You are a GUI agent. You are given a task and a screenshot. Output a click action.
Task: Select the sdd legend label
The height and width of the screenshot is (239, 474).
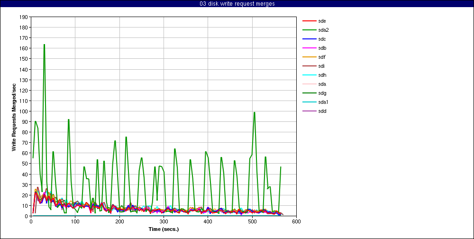click(x=322, y=111)
